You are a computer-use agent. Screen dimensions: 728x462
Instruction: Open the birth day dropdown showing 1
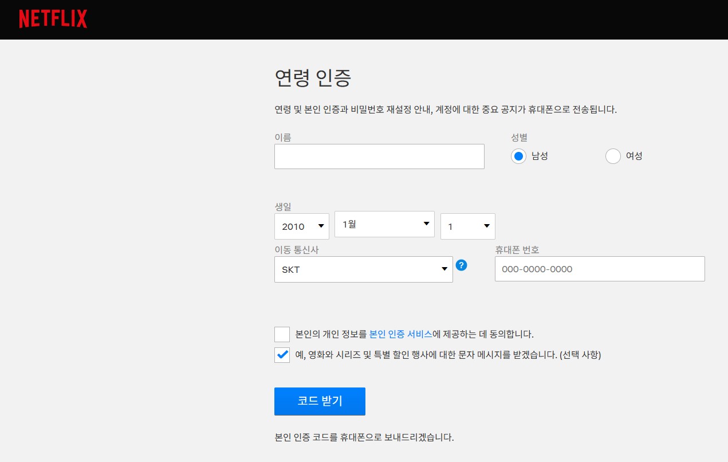(467, 226)
